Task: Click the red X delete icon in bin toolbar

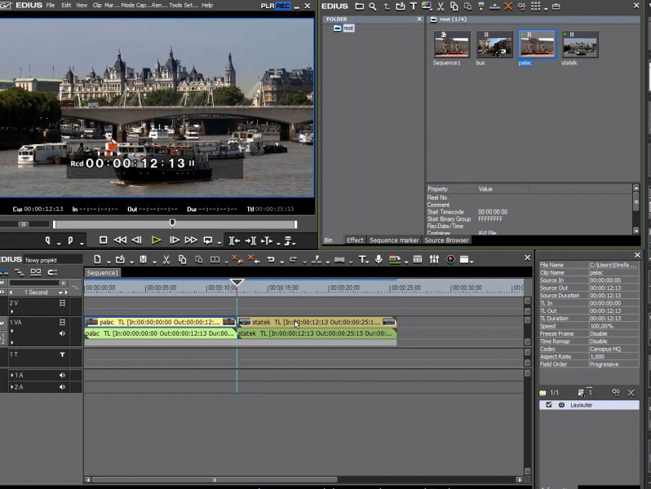Action: (x=508, y=7)
